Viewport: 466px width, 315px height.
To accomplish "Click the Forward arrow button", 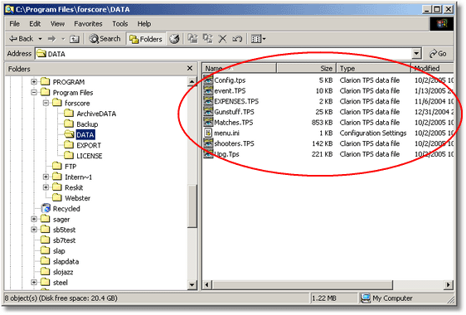I will (x=51, y=39).
